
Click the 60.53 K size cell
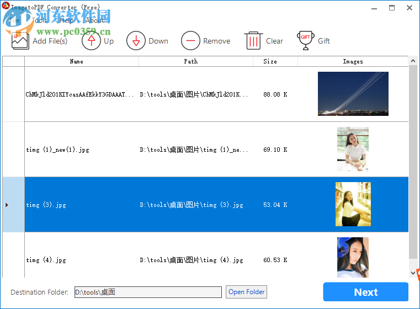[x=275, y=255]
